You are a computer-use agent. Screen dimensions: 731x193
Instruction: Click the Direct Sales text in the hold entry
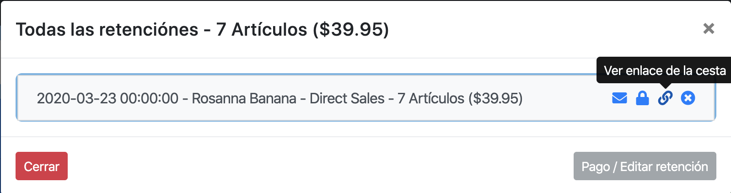pyautogui.click(x=347, y=98)
